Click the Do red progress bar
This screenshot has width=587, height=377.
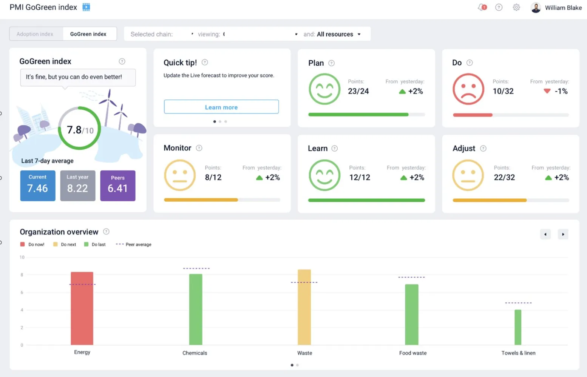473,115
